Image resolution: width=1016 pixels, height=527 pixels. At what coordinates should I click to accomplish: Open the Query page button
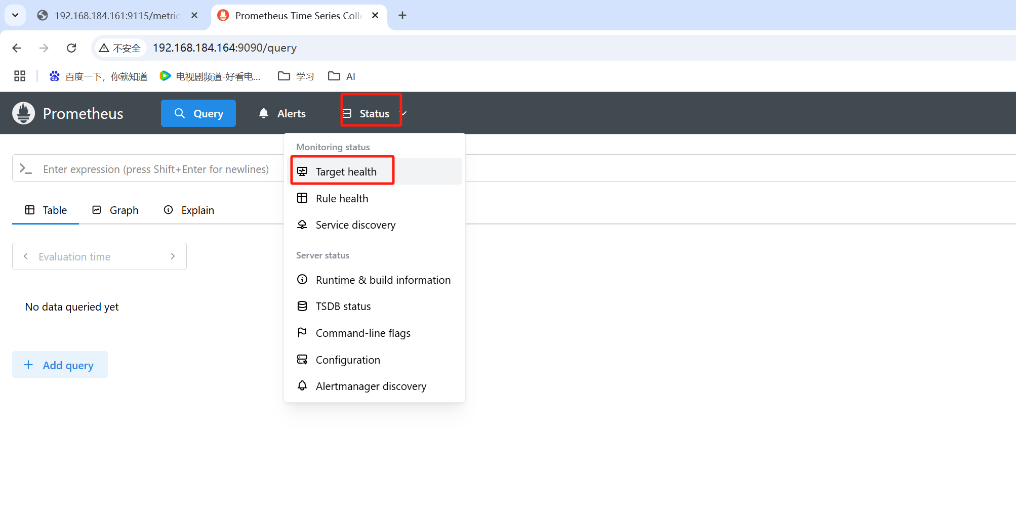point(198,113)
